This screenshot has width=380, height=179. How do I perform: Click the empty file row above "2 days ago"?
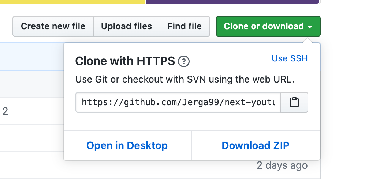[x=31, y=138]
